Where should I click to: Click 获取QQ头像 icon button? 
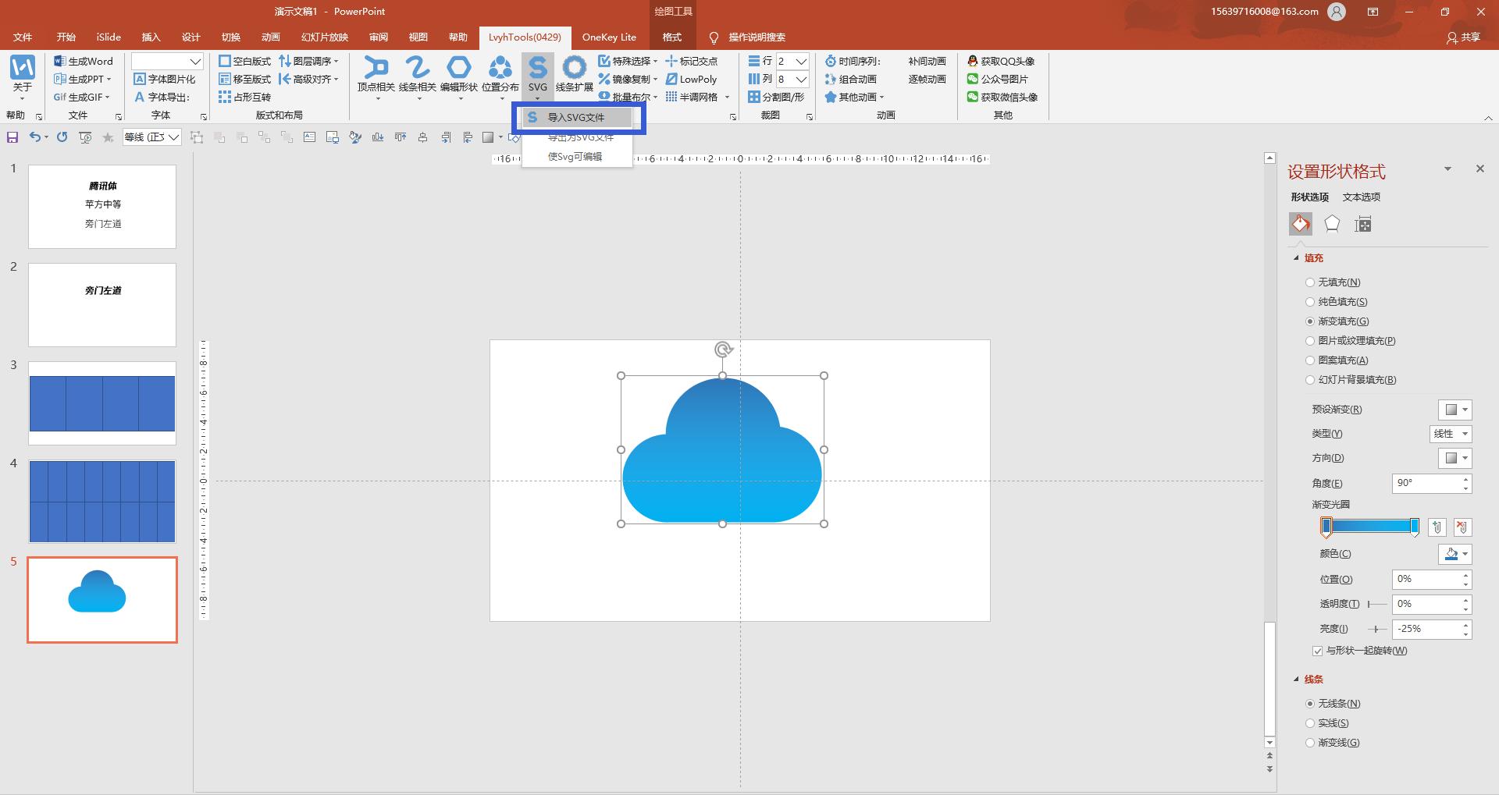1001,61
